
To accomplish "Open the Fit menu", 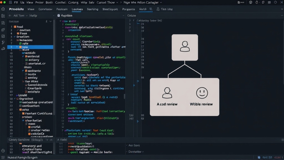I will [x=16, y=2].
